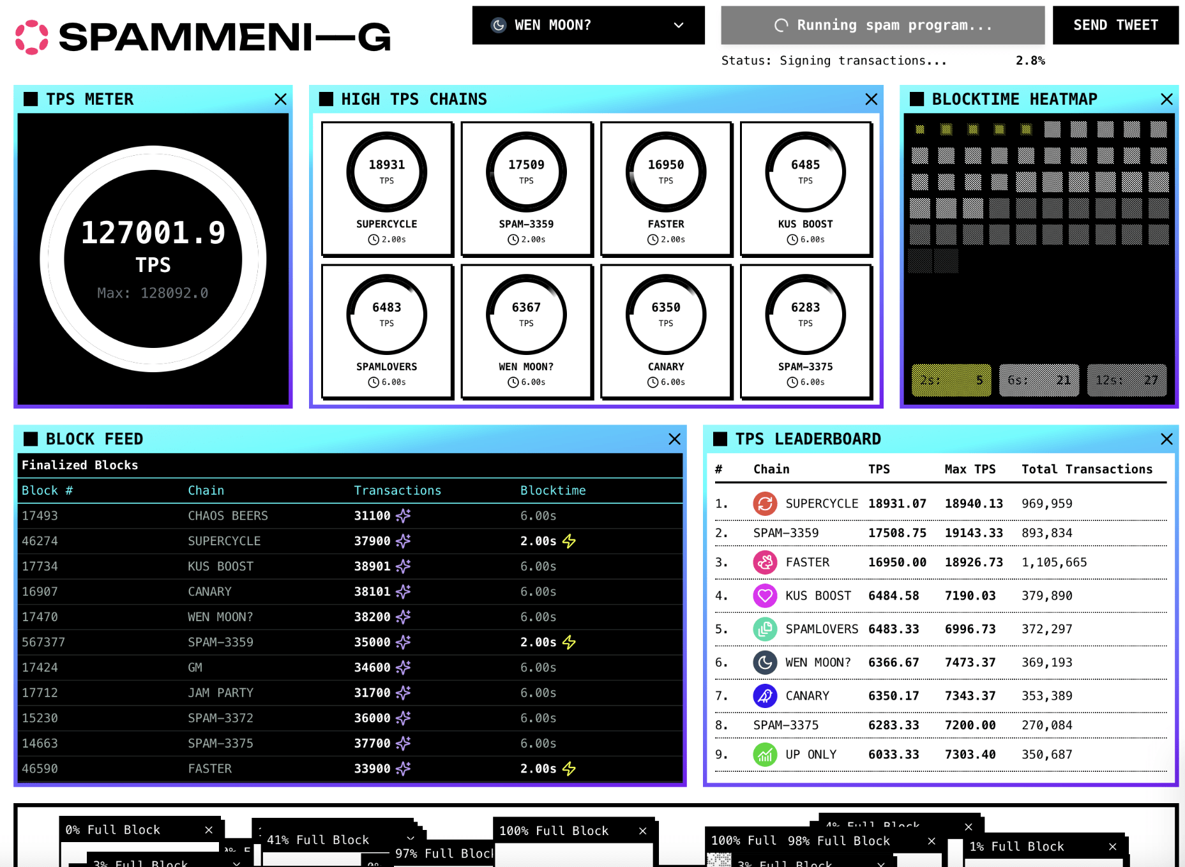Open the WEN MOON? chain dropdown
1185x867 pixels.
(588, 26)
